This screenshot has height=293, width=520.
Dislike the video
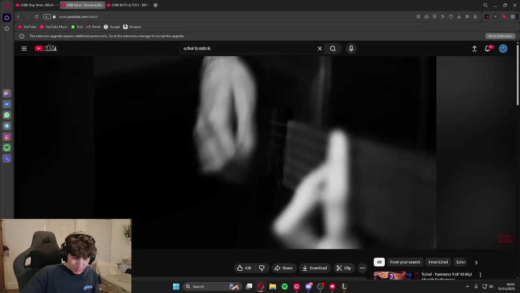tap(262, 268)
